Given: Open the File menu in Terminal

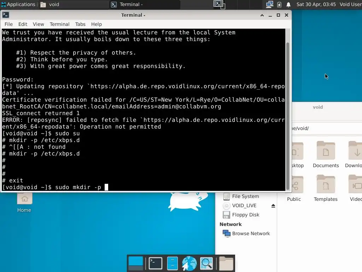Looking at the screenshot, I should pyautogui.click(x=8, y=24).
